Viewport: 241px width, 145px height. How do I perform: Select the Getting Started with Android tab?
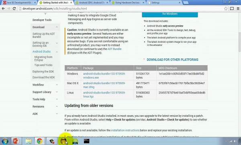56,3
